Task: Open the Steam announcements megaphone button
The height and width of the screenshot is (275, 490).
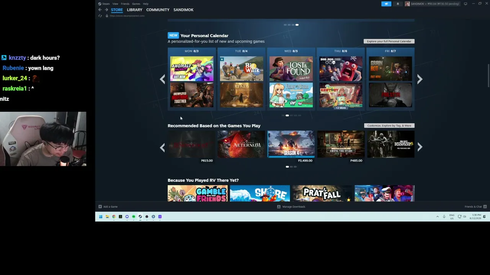Action: point(386,4)
